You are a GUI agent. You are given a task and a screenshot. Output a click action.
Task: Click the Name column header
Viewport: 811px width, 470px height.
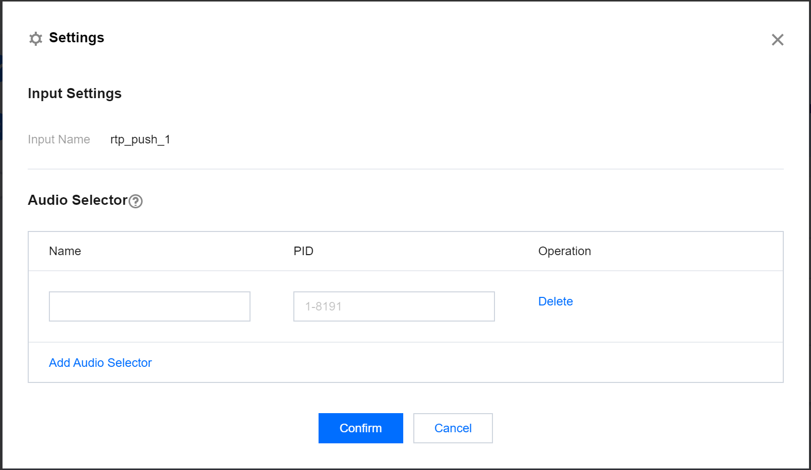pos(65,251)
